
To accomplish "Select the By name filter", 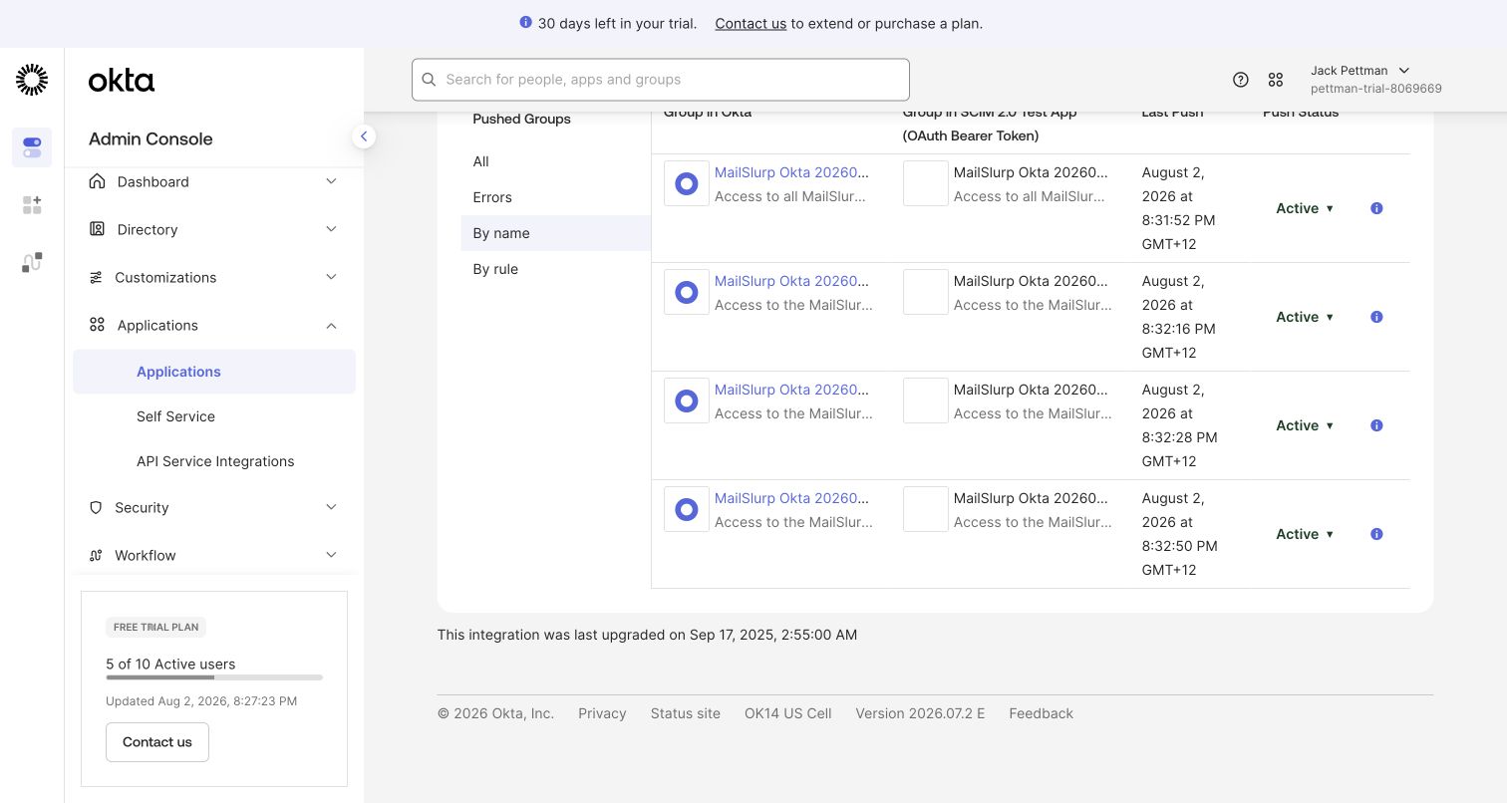I will (x=555, y=233).
